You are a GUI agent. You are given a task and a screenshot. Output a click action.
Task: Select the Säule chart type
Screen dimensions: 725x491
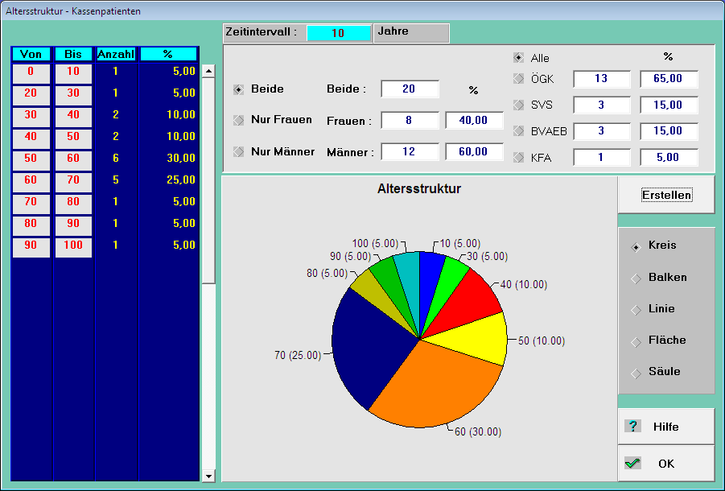pyautogui.click(x=636, y=372)
